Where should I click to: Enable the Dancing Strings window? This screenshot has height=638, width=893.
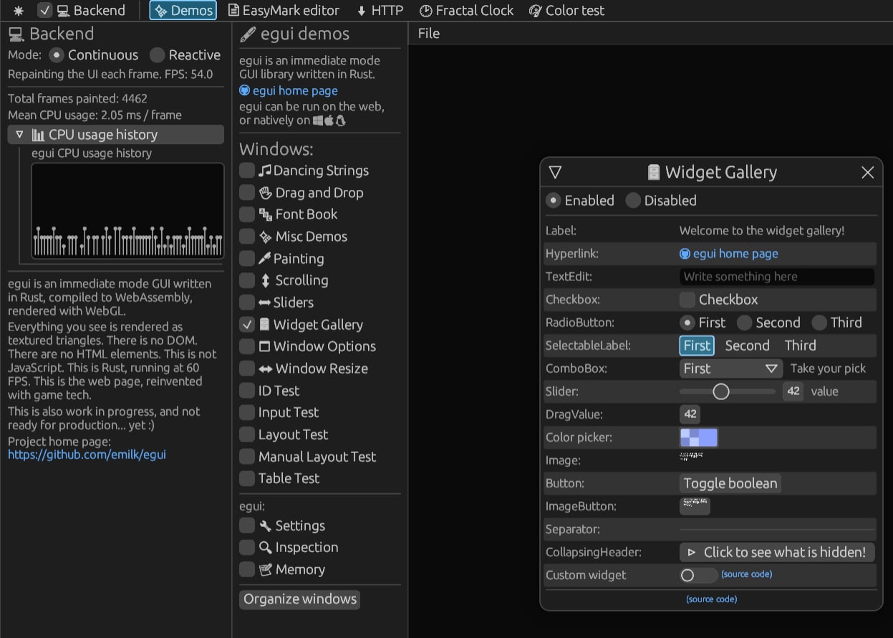tap(247, 171)
